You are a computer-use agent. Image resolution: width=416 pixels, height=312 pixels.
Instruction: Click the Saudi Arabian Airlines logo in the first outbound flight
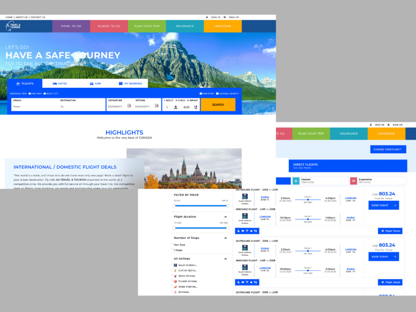pyautogui.click(x=245, y=197)
